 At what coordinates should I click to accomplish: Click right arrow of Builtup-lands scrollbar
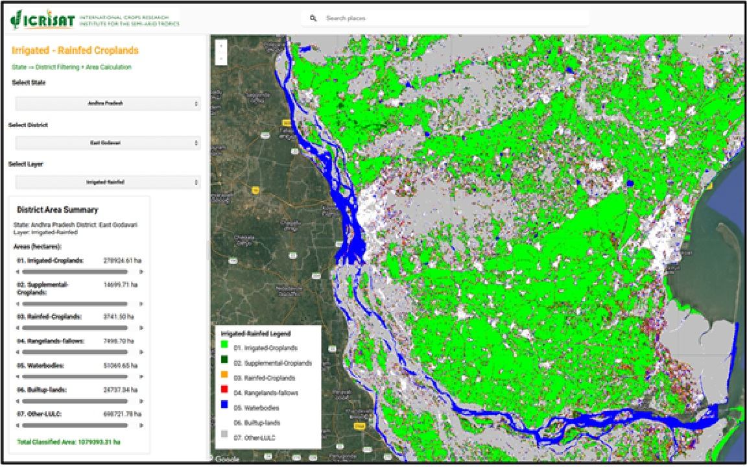pyautogui.click(x=142, y=401)
